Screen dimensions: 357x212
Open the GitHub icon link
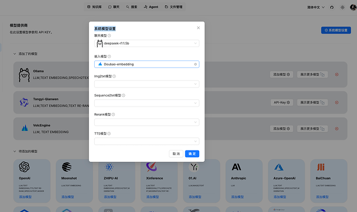[332, 7]
